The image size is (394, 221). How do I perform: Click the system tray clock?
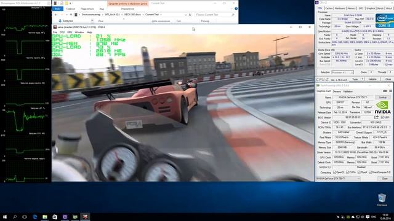point(385,217)
